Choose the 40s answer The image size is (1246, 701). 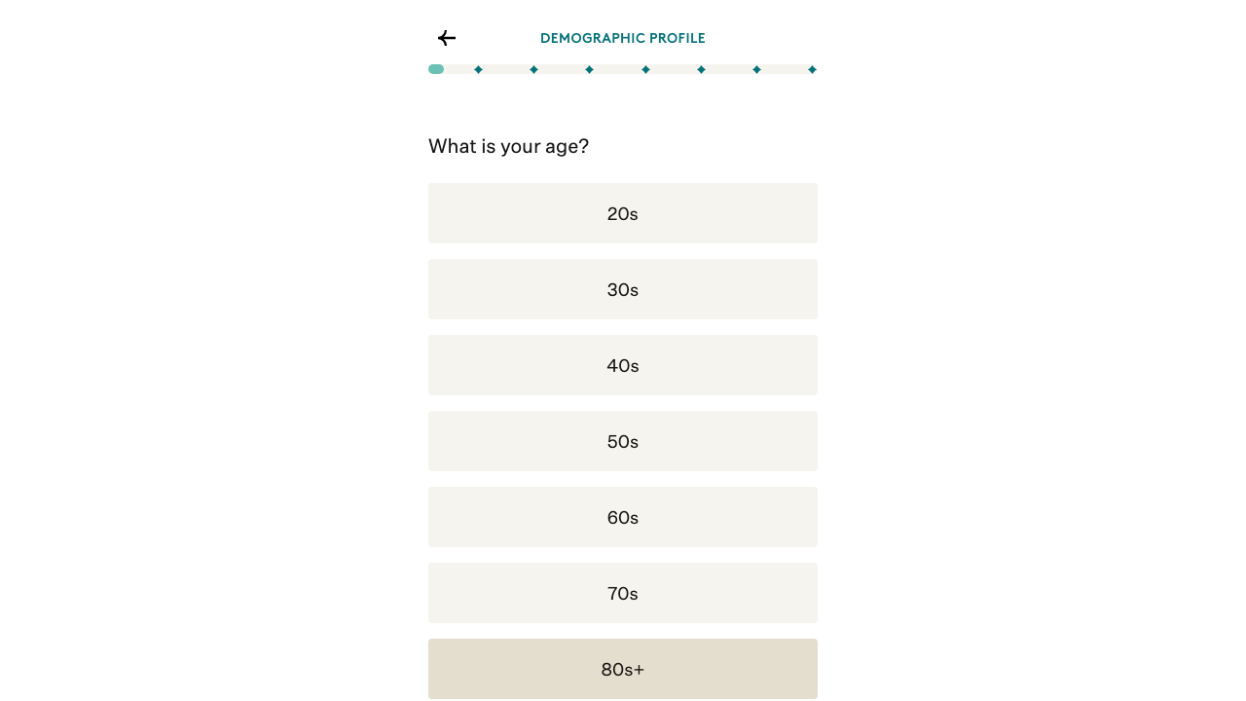point(623,365)
